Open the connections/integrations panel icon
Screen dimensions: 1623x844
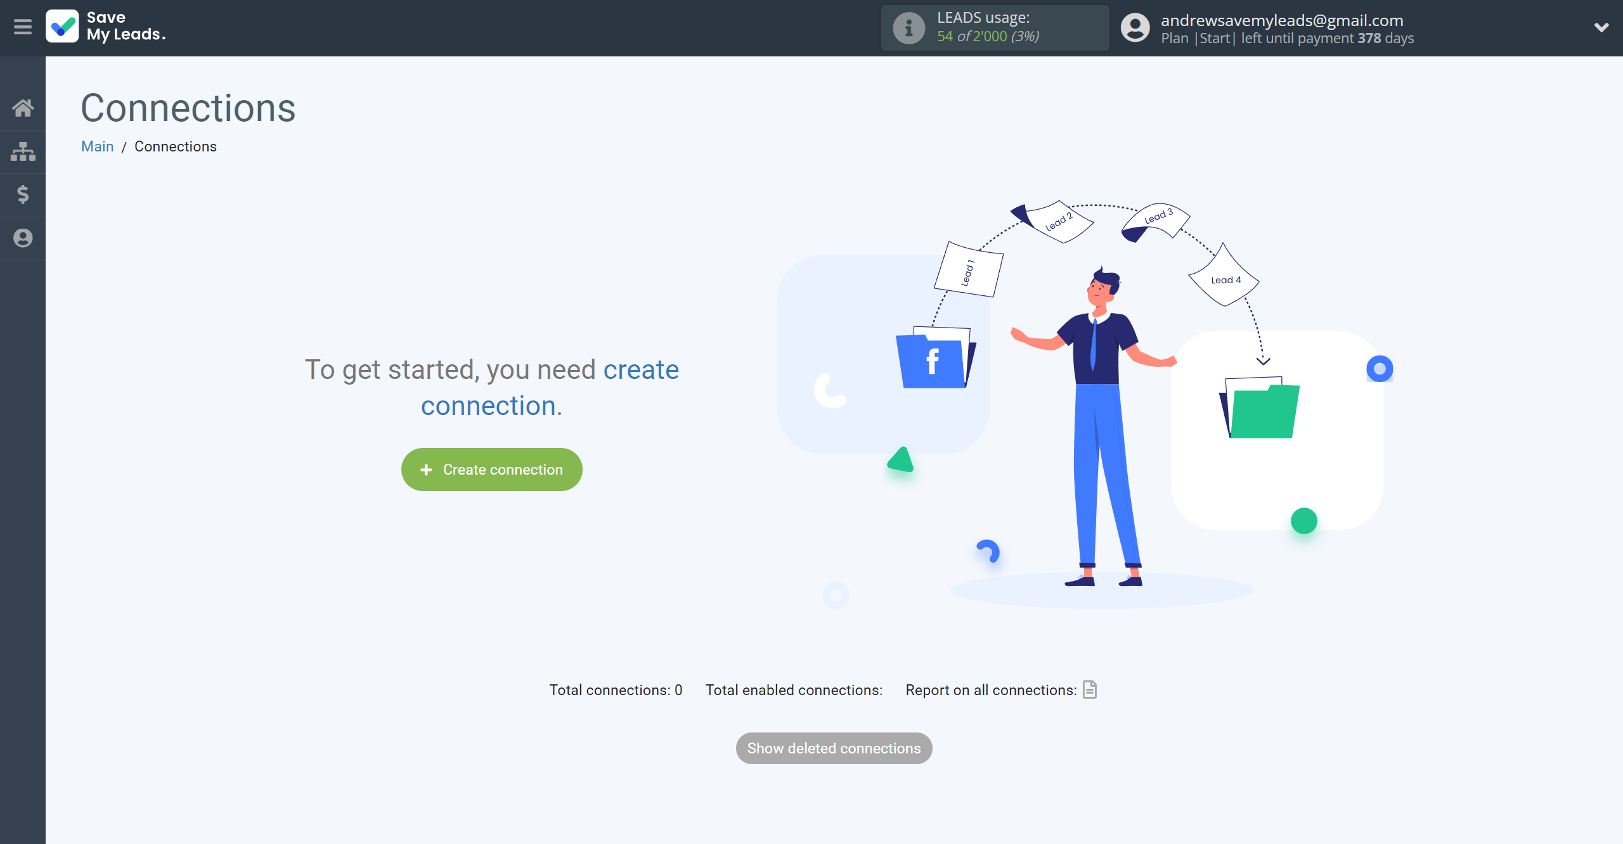tap(23, 151)
